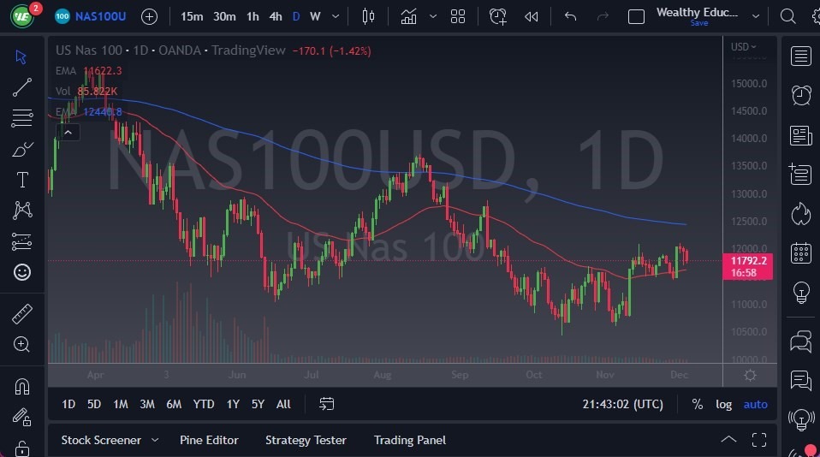Set the date range to 1Y

tap(233, 404)
